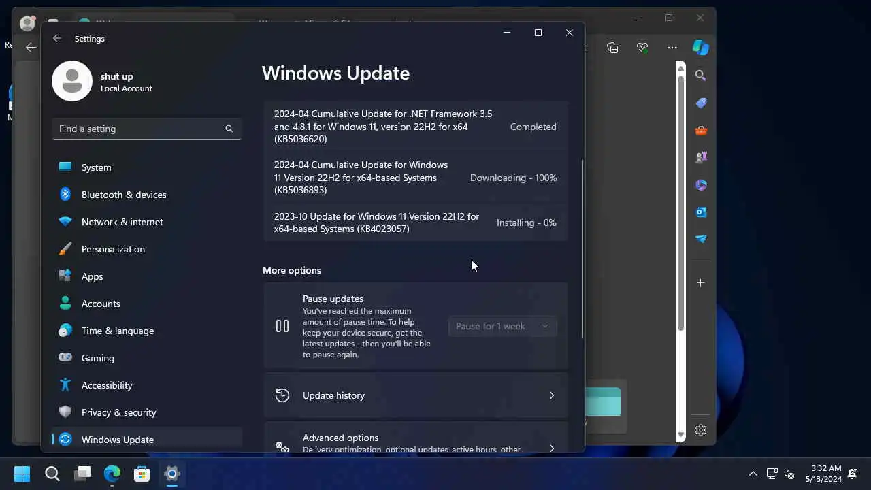Open Edge sidebar Games chess icon
The width and height of the screenshot is (871, 490).
pos(701,157)
